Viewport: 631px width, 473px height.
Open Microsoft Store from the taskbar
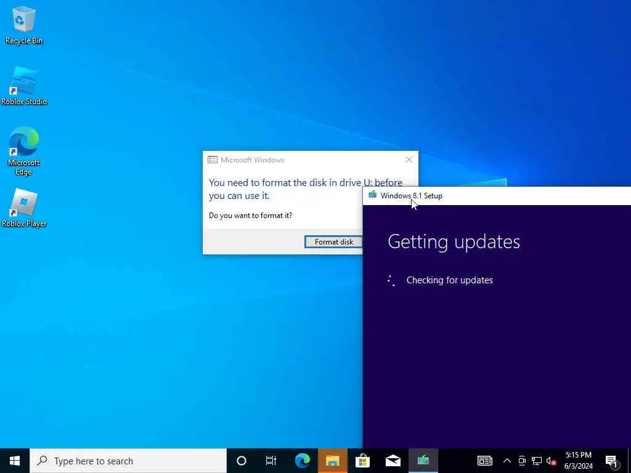(x=362, y=461)
